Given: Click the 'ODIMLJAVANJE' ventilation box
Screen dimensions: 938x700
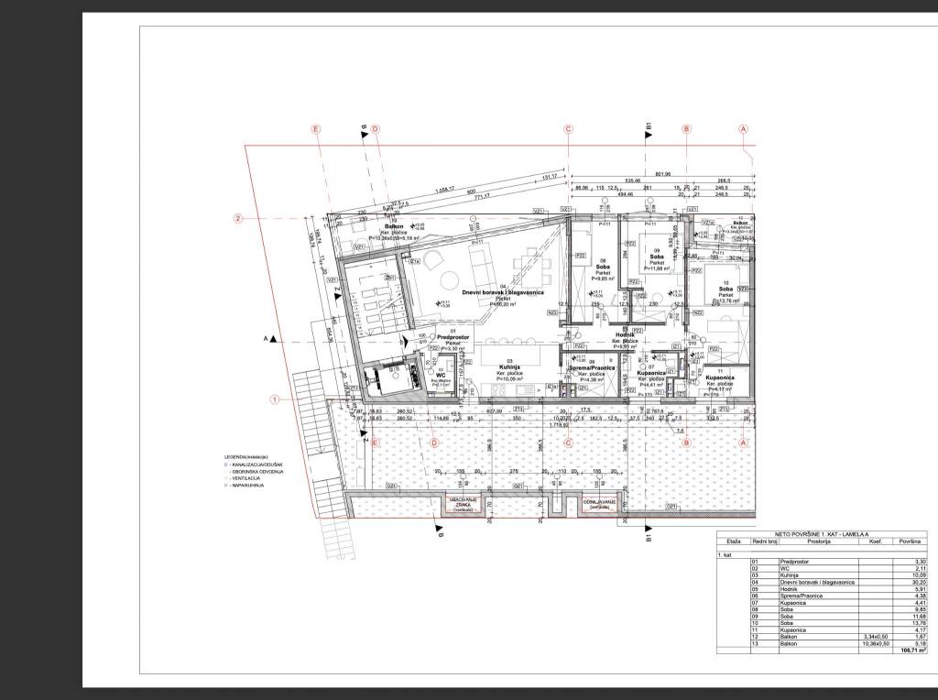Looking at the screenshot, I should click(x=599, y=504).
